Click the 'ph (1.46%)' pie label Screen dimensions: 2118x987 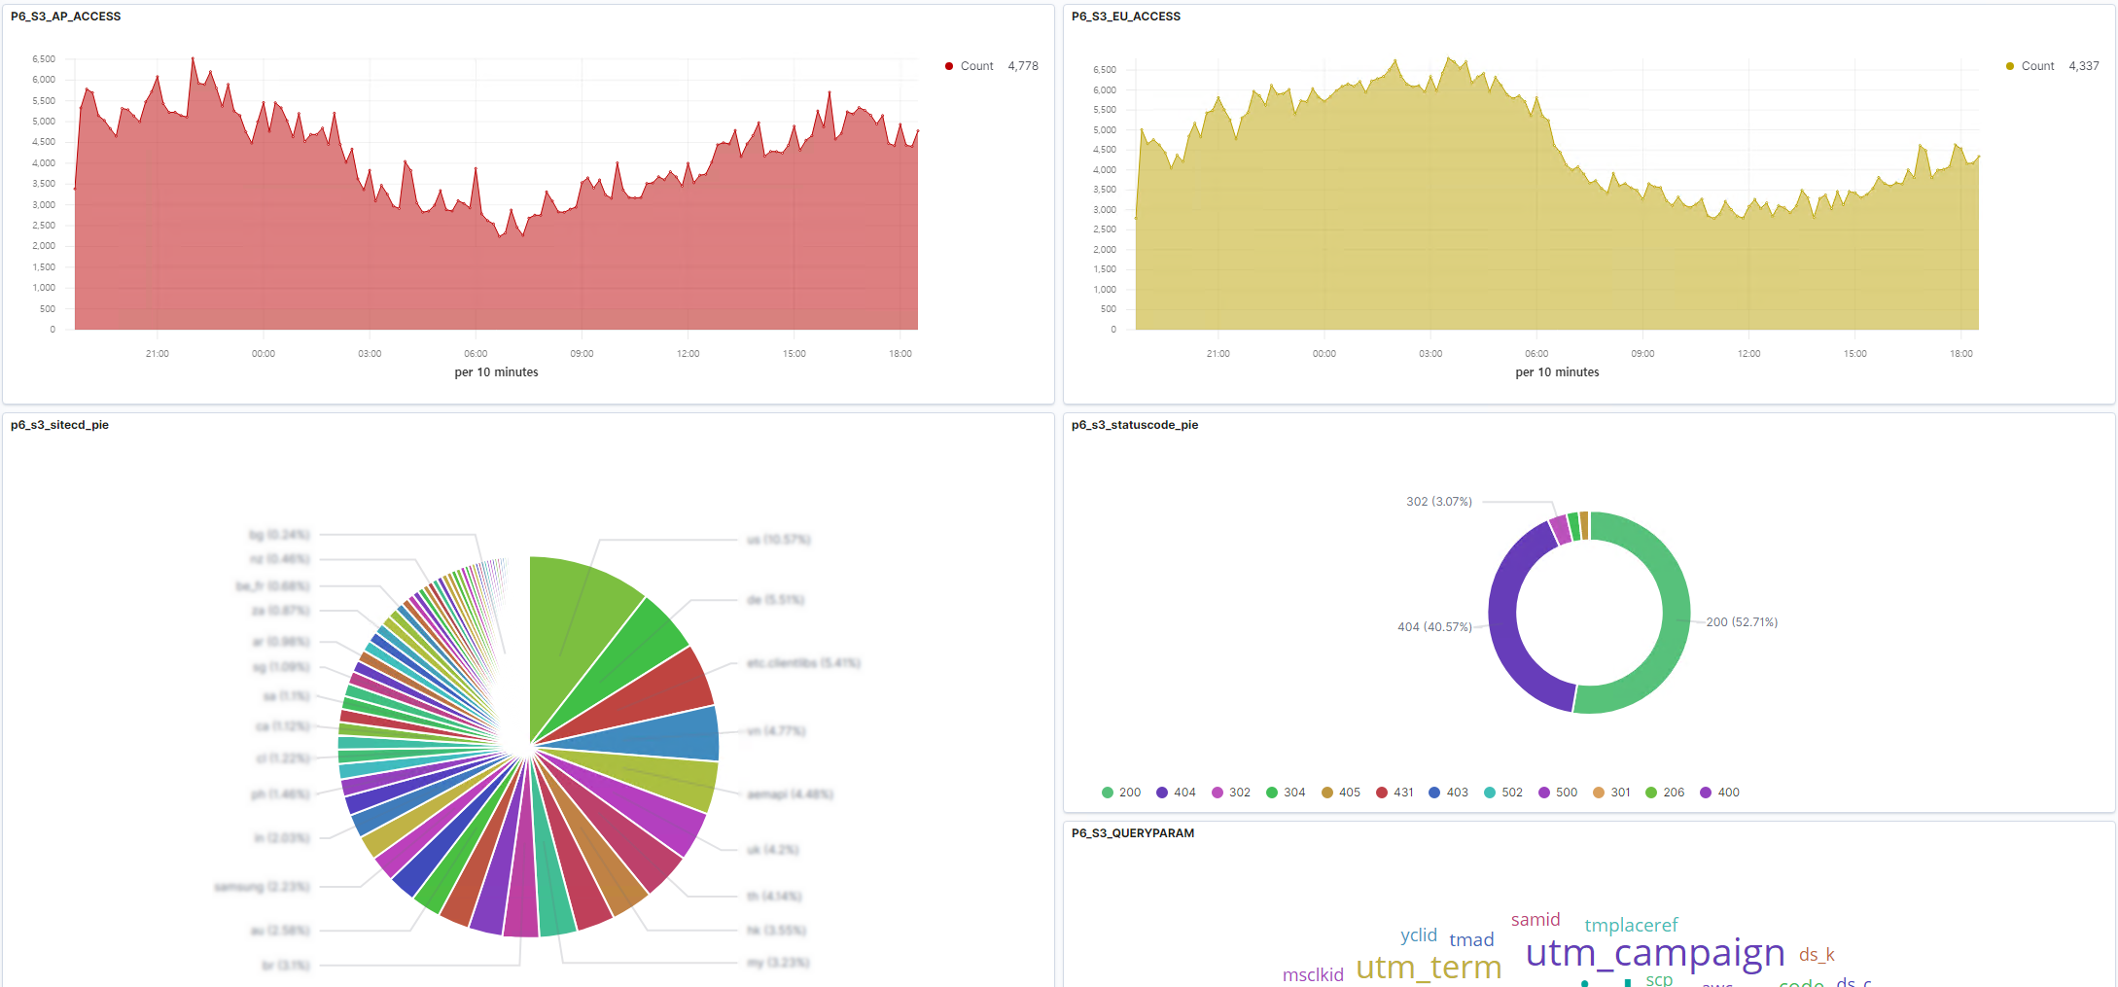pos(280,794)
